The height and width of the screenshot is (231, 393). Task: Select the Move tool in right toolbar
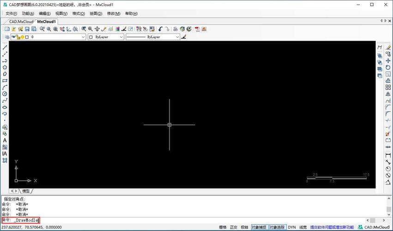point(388,61)
